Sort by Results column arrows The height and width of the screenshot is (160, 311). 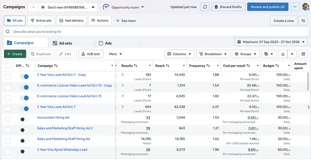(136, 66)
